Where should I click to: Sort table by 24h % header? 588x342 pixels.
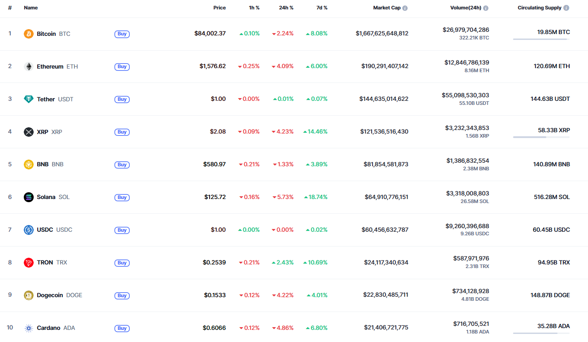point(286,8)
